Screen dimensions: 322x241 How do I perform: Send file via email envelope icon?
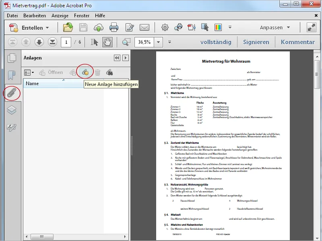click(x=144, y=27)
